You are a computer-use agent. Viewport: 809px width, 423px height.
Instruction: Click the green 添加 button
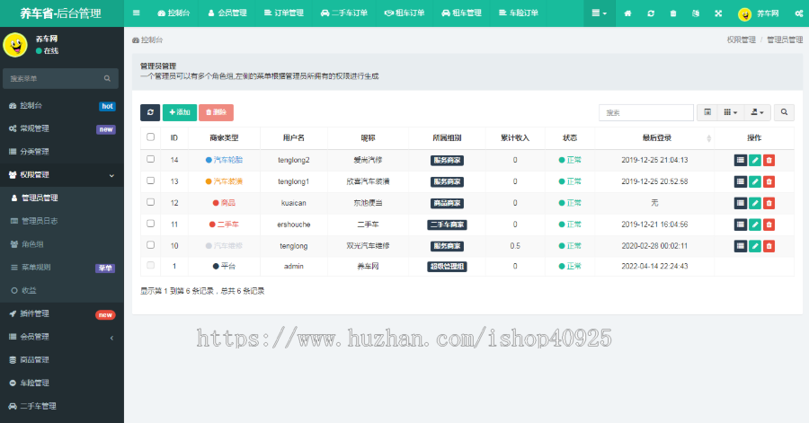coord(180,112)
